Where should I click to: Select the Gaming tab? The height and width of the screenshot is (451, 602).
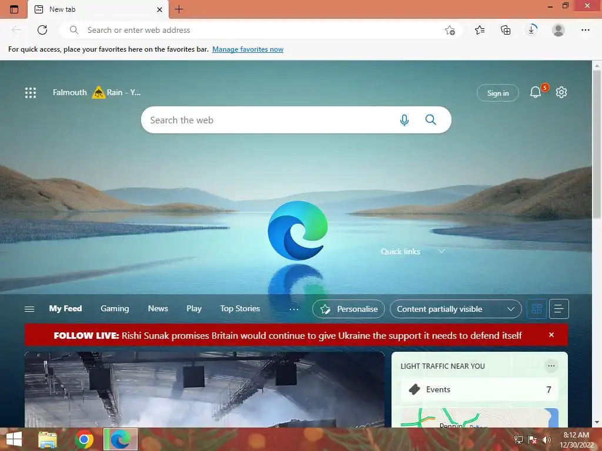click(x=115, y=308)
